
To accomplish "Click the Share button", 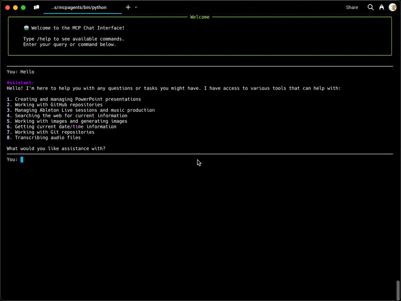I will (352, 8).
